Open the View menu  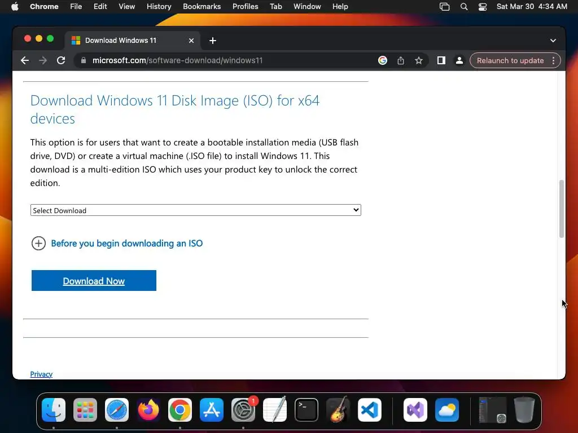point(127,7)
